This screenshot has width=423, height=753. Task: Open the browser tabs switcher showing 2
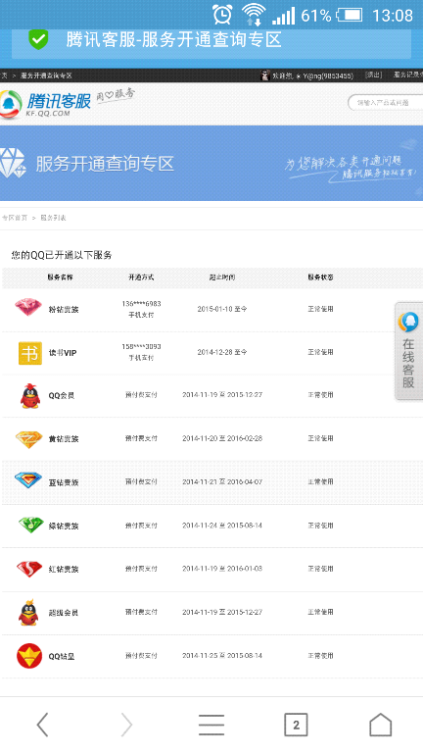(x=296, y=725)
